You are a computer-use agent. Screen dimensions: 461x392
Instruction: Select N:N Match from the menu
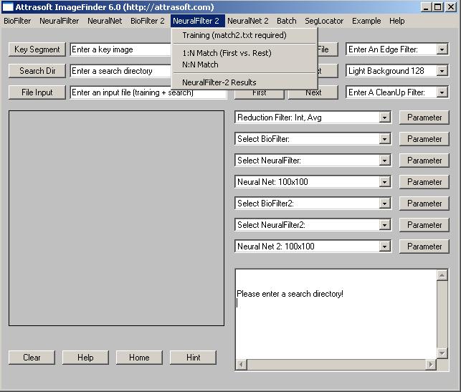coord(200,64)
